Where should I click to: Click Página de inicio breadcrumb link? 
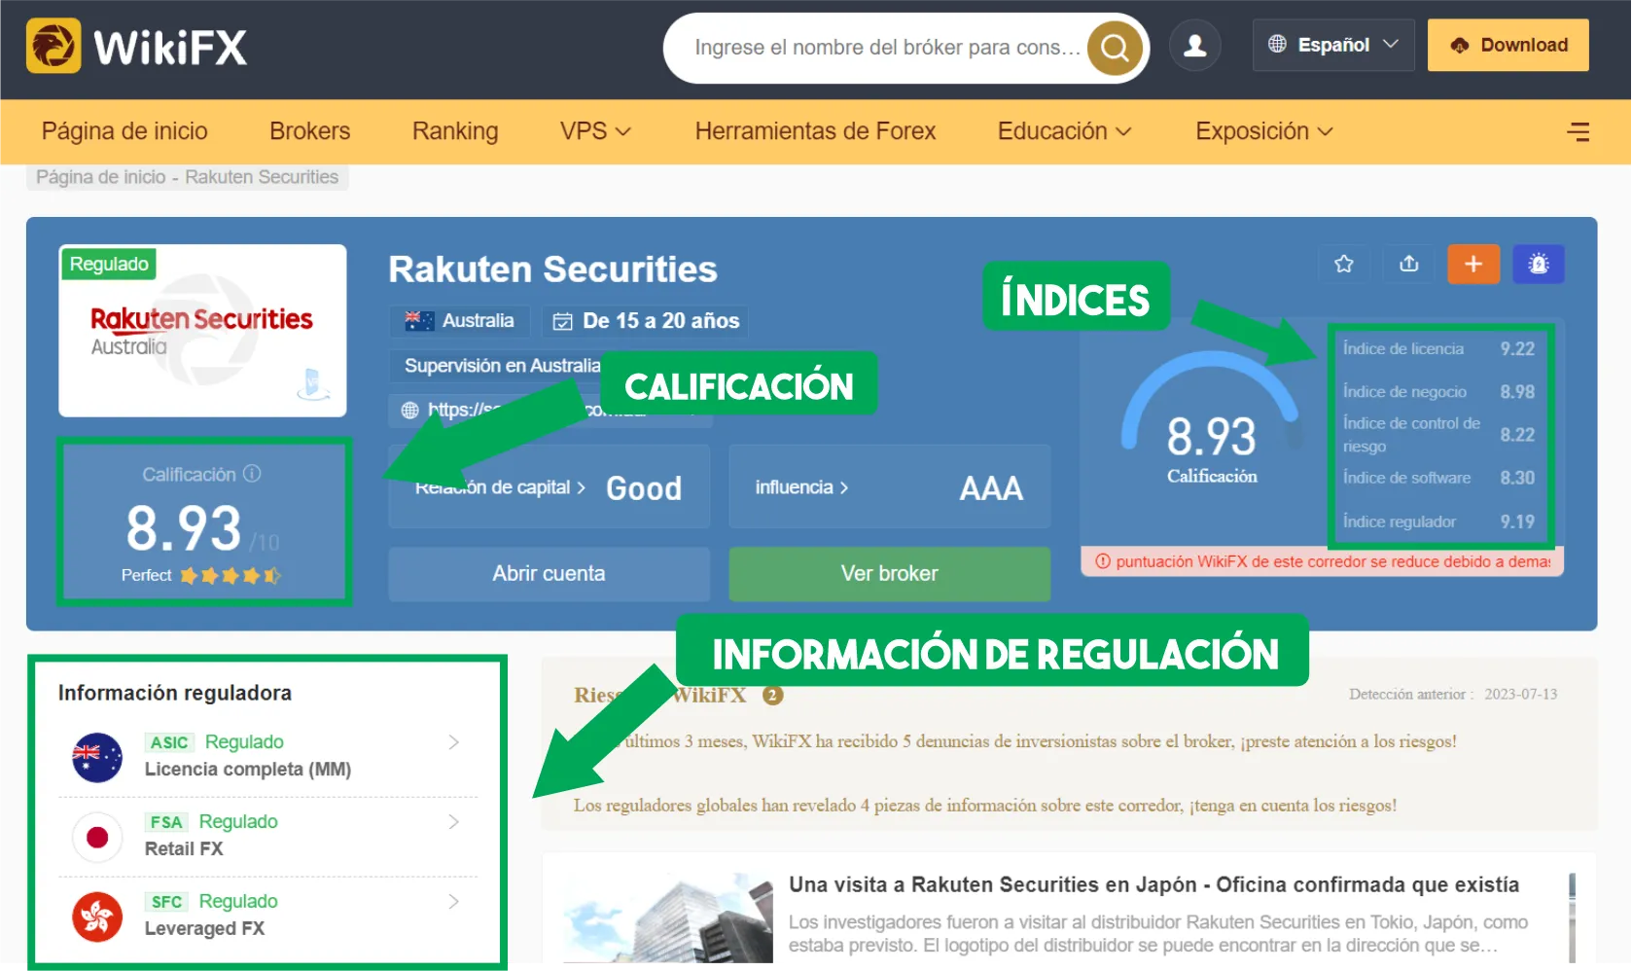tap(101, 177)
